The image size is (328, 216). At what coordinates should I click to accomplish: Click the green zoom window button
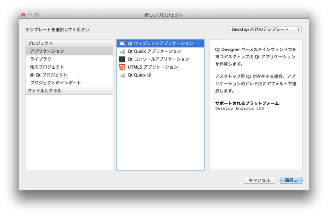pos(36,15)
